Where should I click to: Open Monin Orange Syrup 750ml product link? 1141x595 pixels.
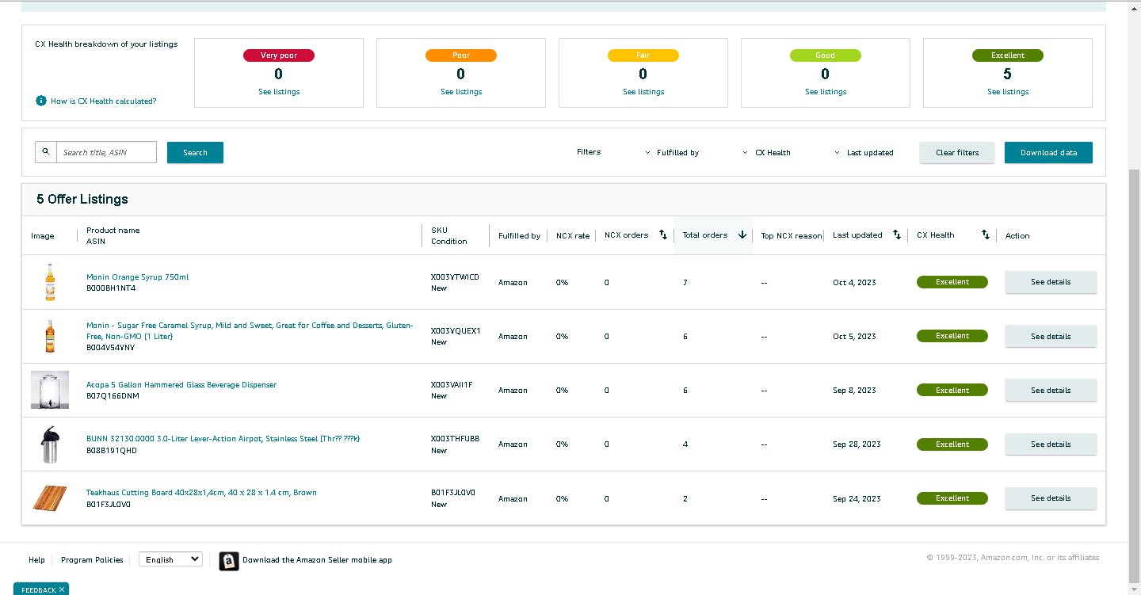(137, 277)
